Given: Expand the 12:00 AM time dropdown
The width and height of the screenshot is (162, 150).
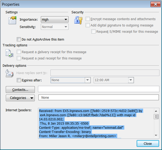Looking at the screenshot, I should point(131,80).
